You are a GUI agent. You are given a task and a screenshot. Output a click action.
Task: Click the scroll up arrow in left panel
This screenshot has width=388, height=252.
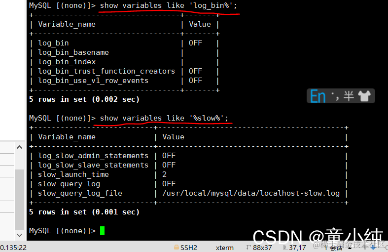point(20,147)
